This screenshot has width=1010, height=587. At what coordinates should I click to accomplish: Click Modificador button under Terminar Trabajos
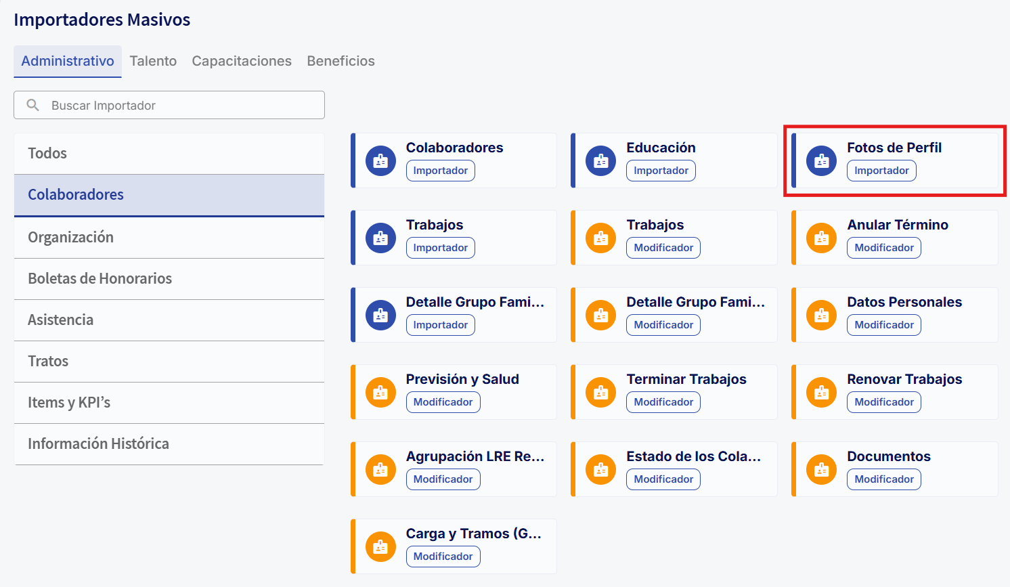pos(663,402)
